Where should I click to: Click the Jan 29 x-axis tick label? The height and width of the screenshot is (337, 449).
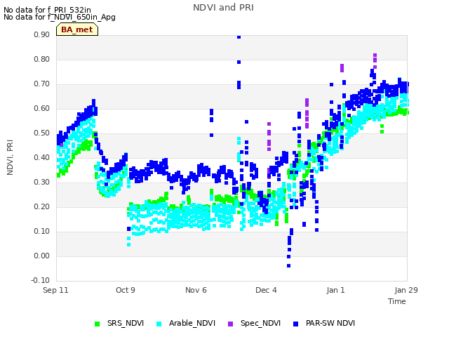[x=406, y=290]
